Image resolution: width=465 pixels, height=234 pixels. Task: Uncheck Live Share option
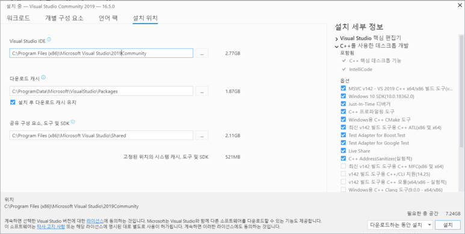343,150
